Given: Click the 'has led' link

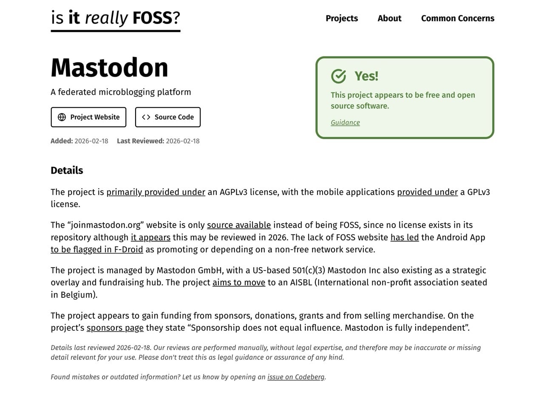Looking at the screenshot, I should coord(404,237).
